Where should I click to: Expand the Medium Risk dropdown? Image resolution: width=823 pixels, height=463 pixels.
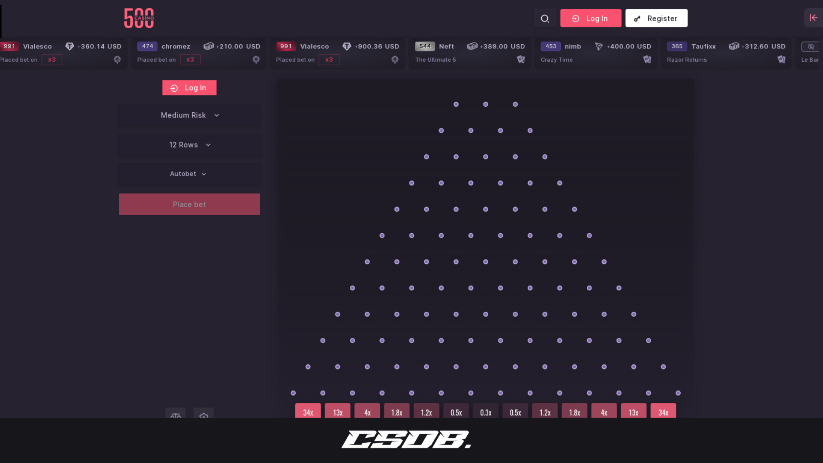click(189, 115)
